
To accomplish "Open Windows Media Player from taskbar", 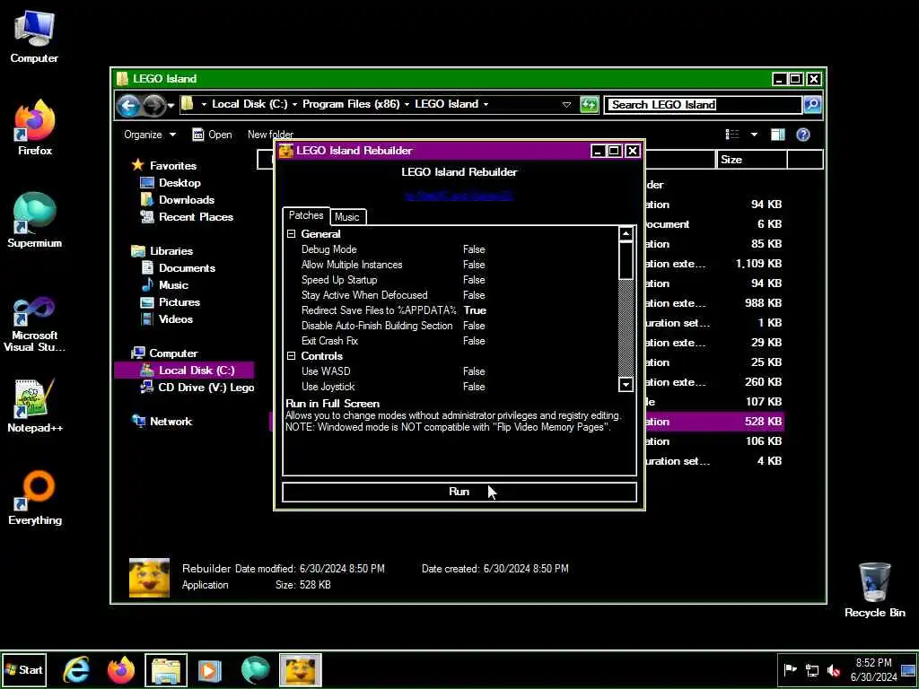I will (210, 670).
